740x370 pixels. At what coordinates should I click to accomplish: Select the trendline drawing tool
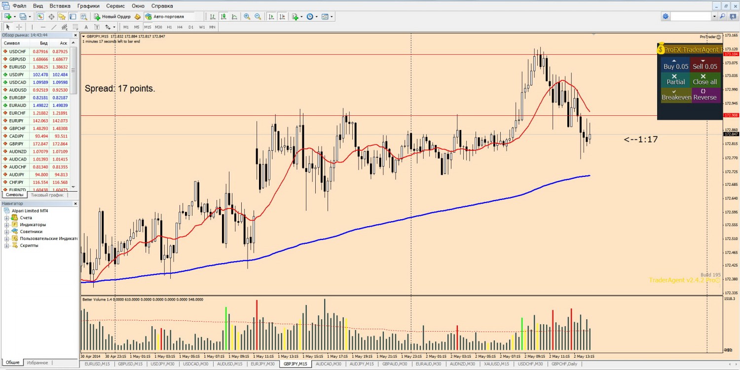coord(54,27)
